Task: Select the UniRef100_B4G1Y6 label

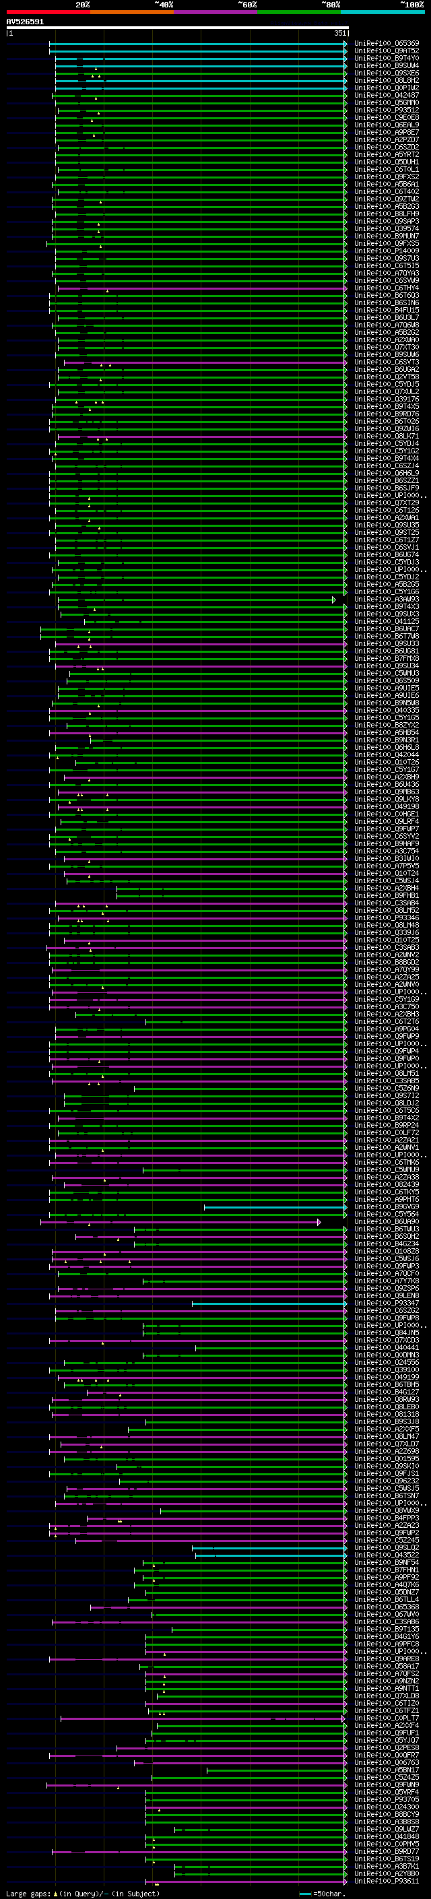Action: click(x=386, y=1636)
